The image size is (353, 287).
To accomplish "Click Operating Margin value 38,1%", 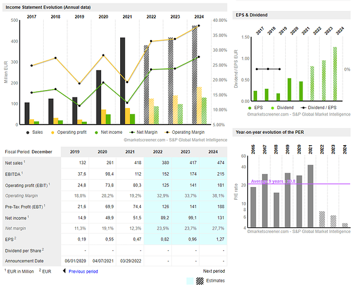I will coord(218,196).
